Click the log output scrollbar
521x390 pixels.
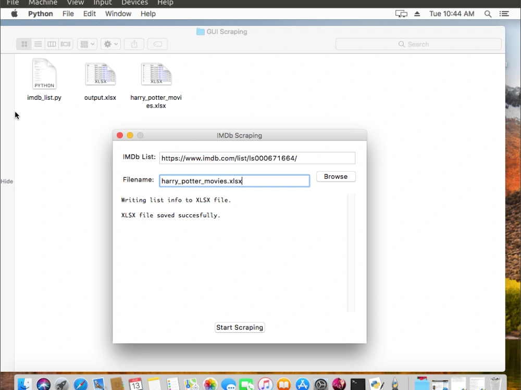(x=351, y=253)
